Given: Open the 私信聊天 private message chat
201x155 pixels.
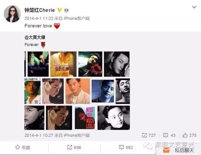Looking at the screenshot, I should 184,150.
